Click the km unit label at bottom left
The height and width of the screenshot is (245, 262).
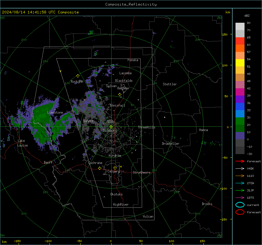[x=4, y=242]
